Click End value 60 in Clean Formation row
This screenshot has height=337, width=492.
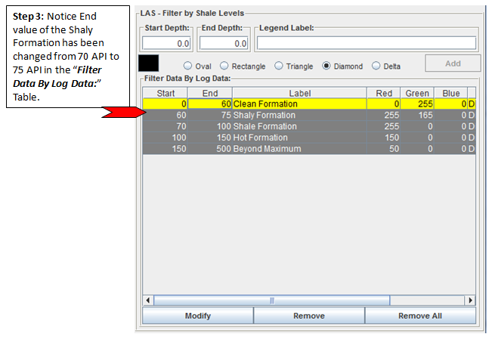pos(210,104)
